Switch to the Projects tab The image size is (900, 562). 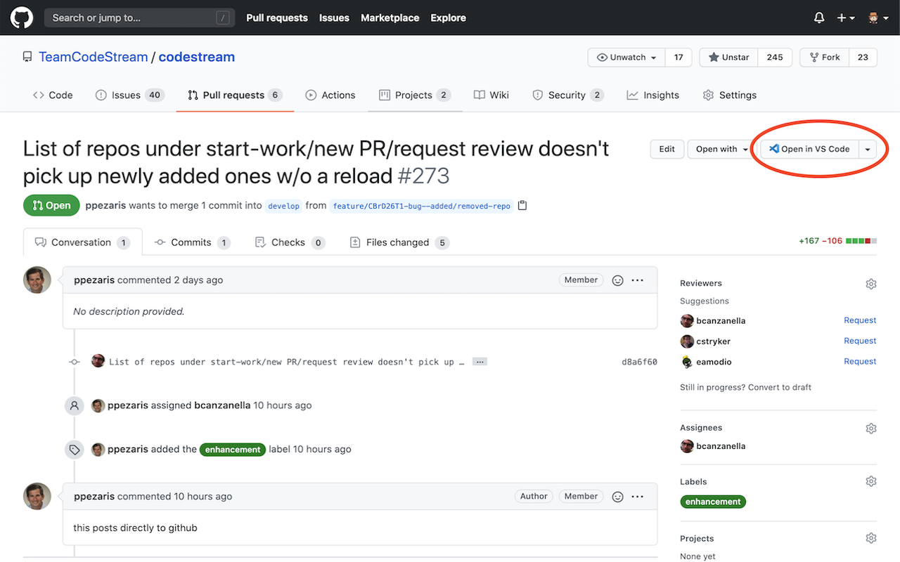point(414,95)
